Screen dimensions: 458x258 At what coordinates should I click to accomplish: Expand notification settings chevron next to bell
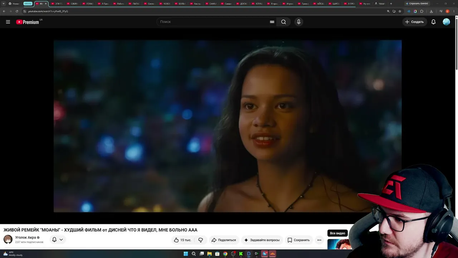(x=61, y=240)
